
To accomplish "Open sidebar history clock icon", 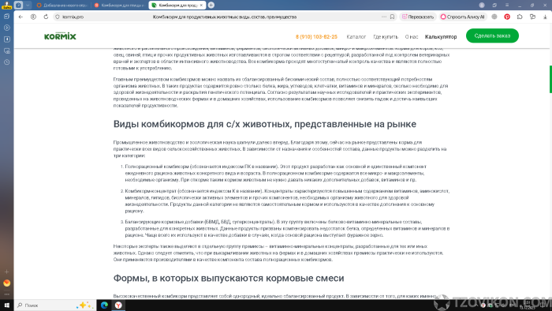I will (6, 62).
